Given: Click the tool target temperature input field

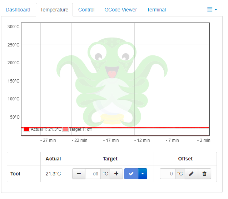Looking at the screenshot, I should tap(93, 174).
